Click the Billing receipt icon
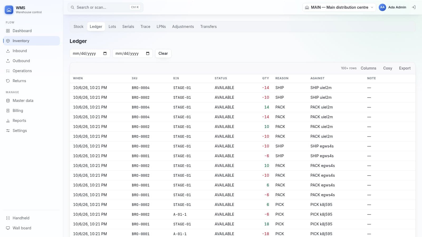Viewport: 422px width, 237px height. 8,111
